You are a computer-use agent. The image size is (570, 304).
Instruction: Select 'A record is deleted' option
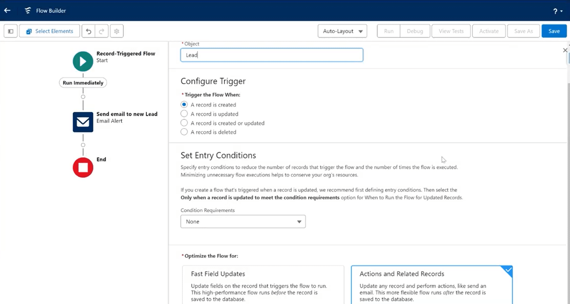184,132
